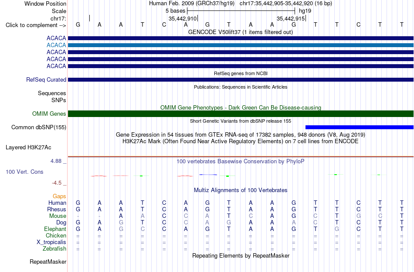The image size is (414, 272).
Task: Click the Mouse alignment row label
Action: click(x=58, y=216)
